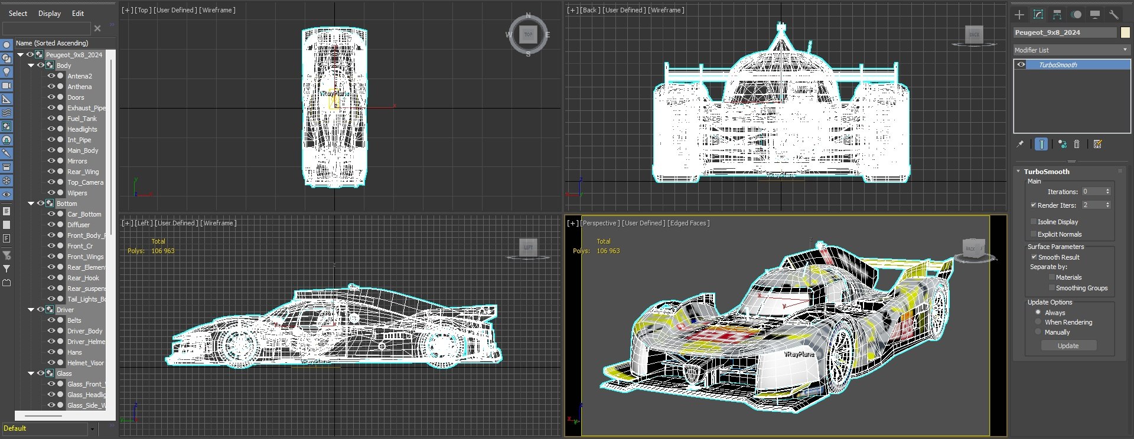Remove modifier with the trash icon
This screenshot has width=1134, height=439.
(1077, 144)
